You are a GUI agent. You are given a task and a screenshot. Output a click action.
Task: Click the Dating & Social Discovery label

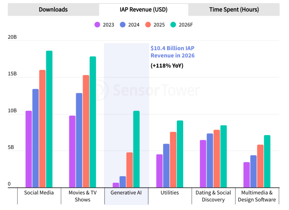click(213, 196)
